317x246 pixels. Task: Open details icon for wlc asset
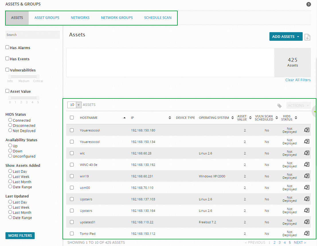pos(307,153)
